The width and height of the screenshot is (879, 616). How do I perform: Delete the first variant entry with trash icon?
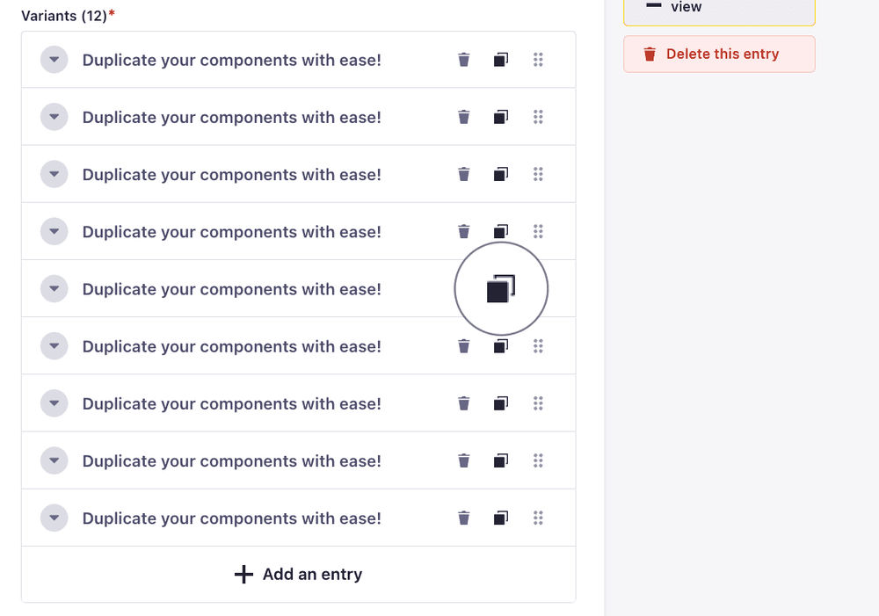click(464, 60)
